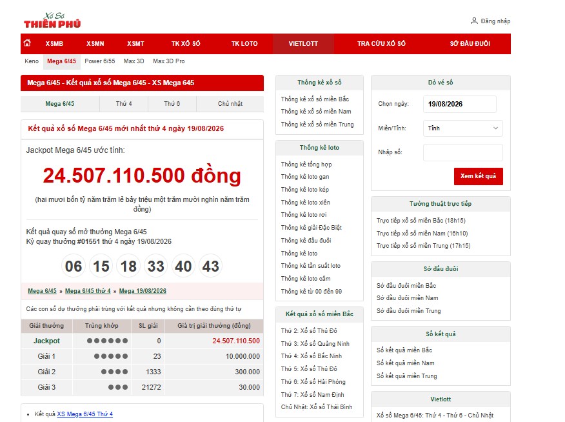Open Sổ kết quả miền Bắc
Image resolution: width=565 pixels, height=422 pixels.
[404, 350]
